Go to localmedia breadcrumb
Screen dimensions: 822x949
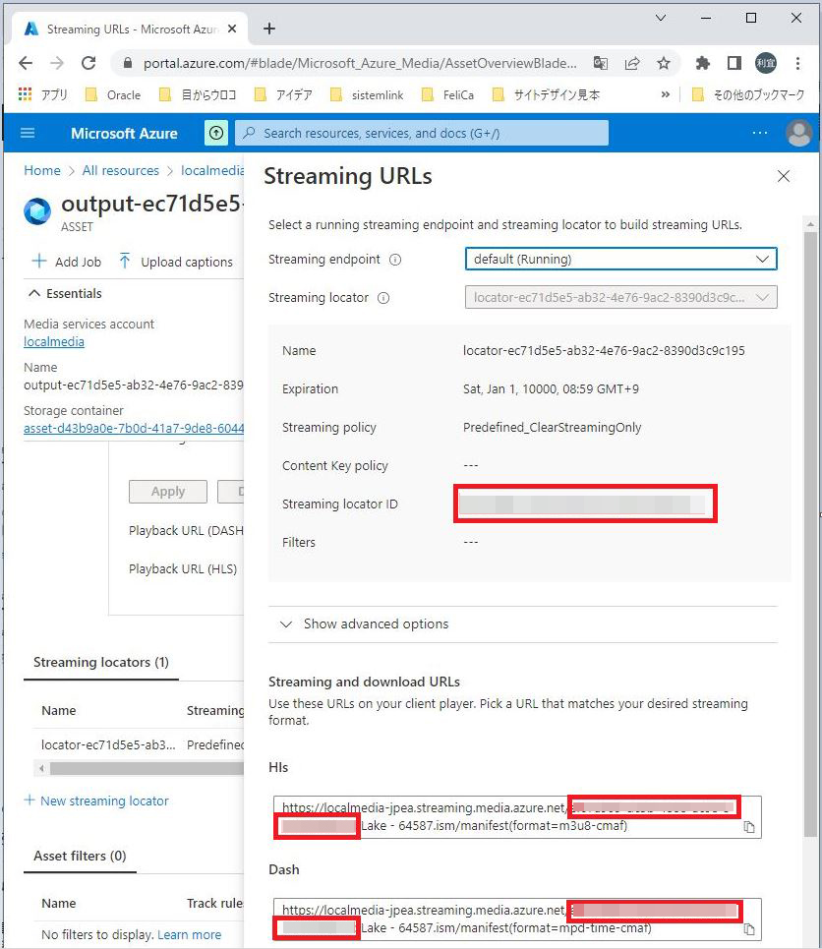211,171
